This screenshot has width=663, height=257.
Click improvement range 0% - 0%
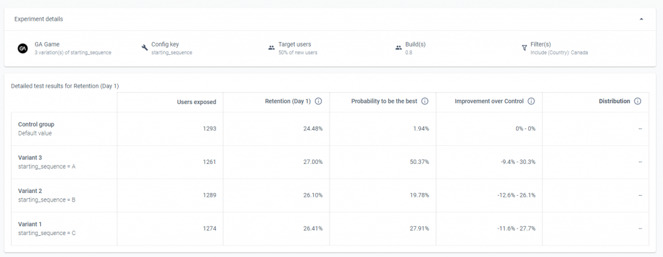point(526,128)
